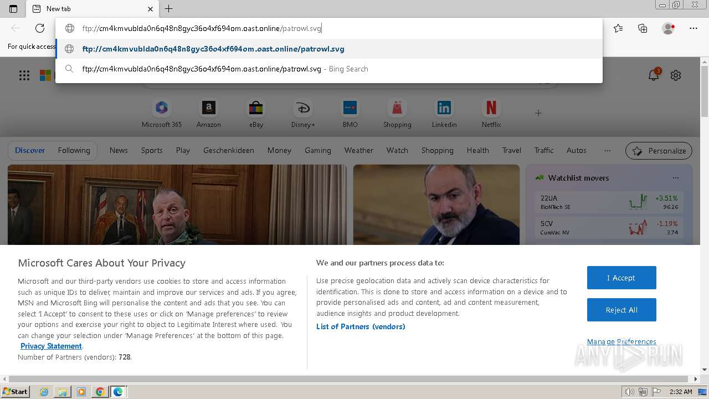The image size is (709, 399).
Task: Accept cookies with I Accept
Action: (x=621, y=278)
